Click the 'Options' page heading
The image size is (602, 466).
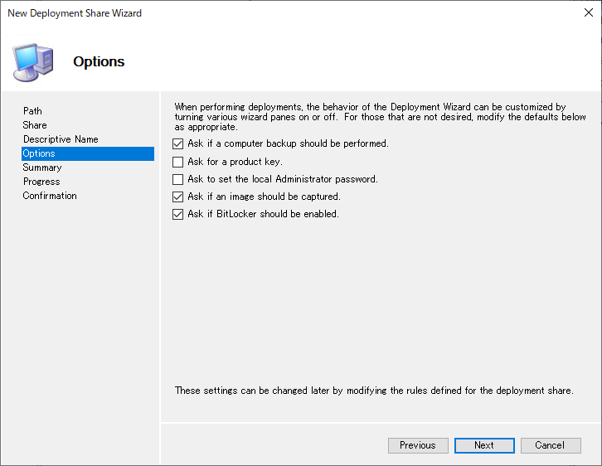99,61
